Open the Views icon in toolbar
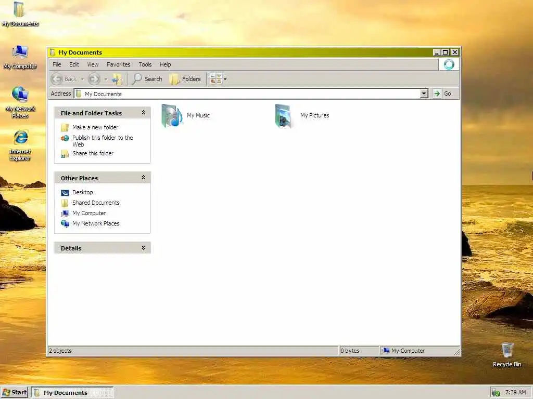The width and height of the screenshot is (533, 399). pos(216,79)
